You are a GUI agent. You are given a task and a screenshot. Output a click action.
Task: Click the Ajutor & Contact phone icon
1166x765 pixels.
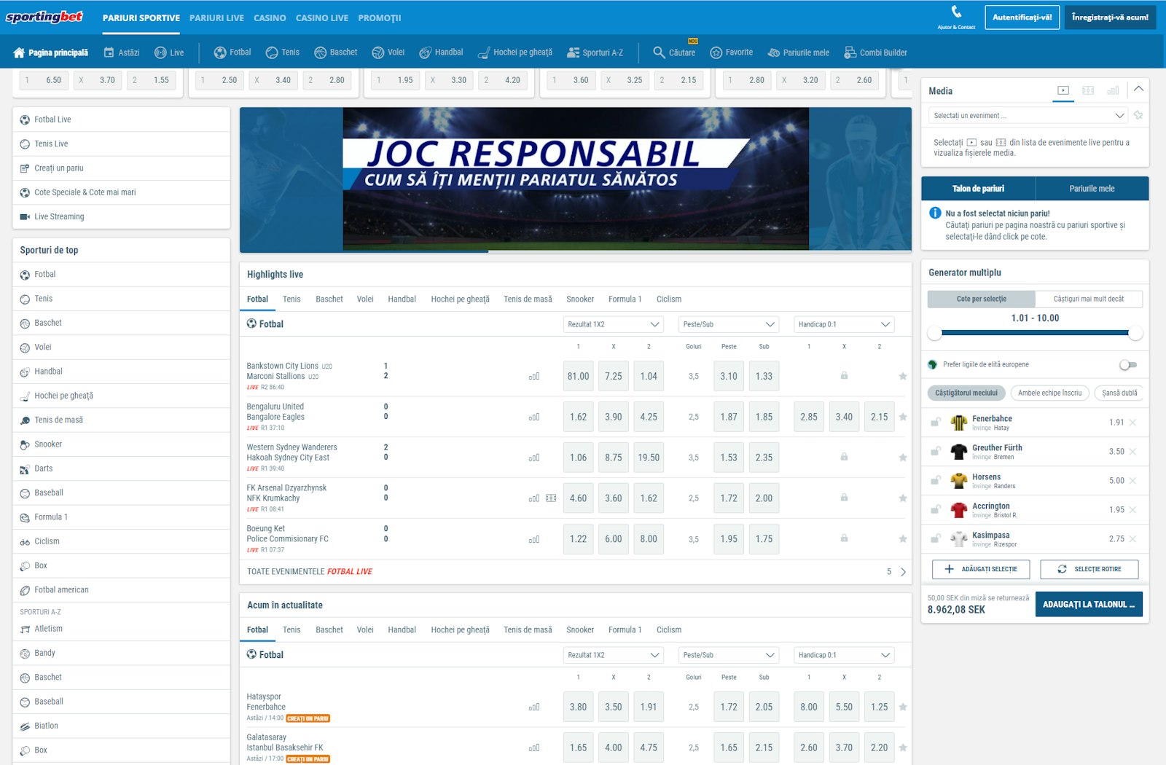click(955, 12)
